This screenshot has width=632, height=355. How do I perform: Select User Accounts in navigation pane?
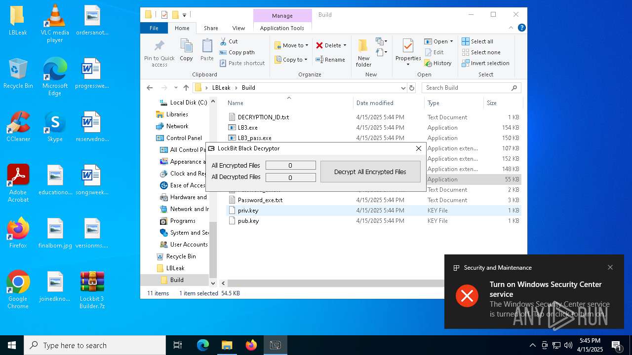tap(184, 245)
